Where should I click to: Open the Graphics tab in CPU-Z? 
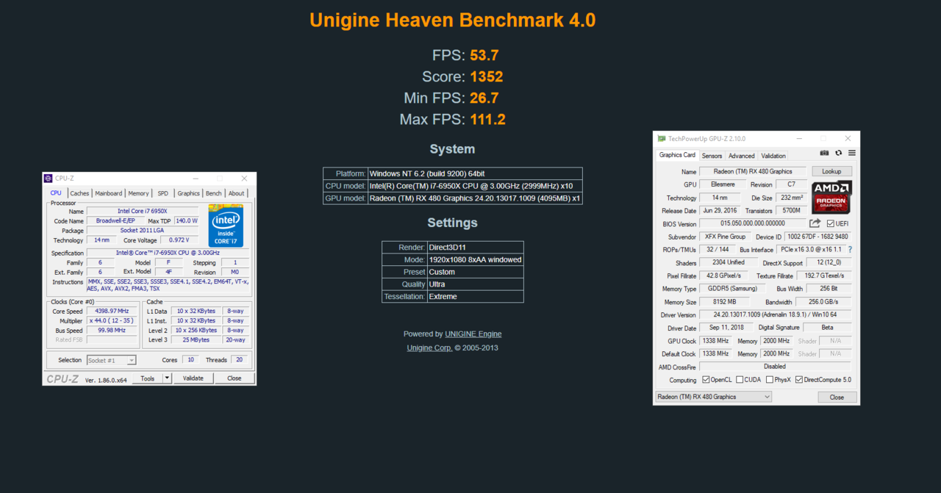188,193
